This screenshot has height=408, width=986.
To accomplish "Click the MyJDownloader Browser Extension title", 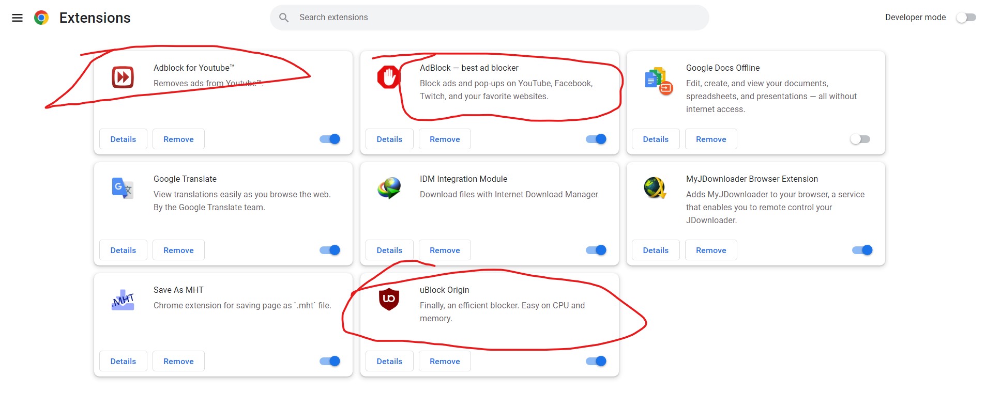I will coord(752,179).
